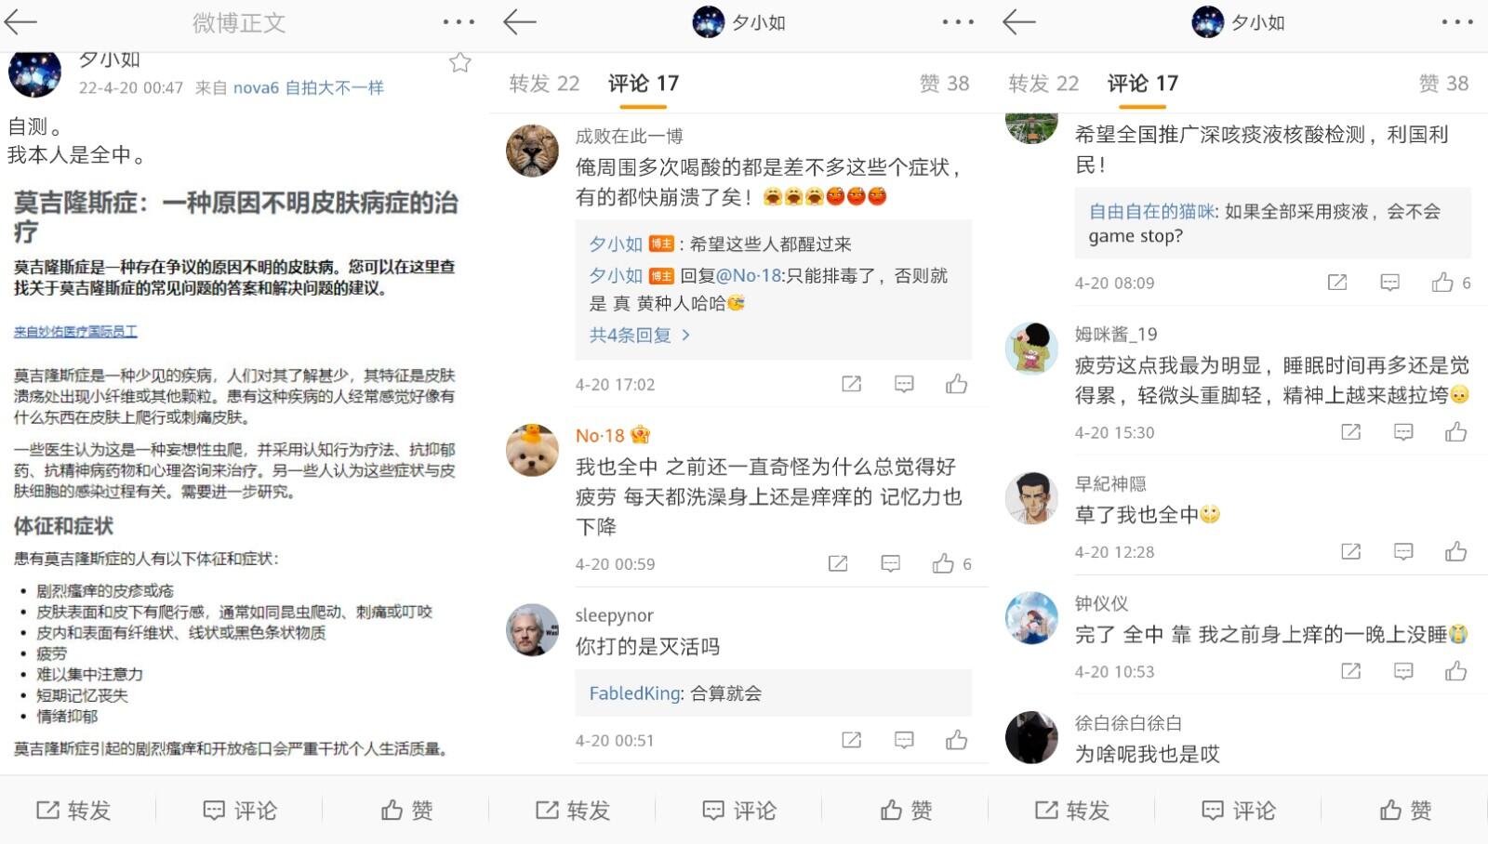Like the comment by No·18

[943, 563]
